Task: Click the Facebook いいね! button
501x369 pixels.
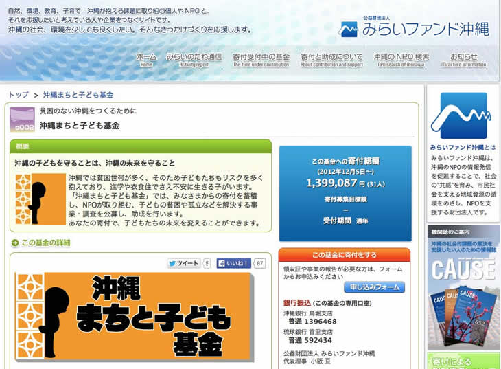Action: point(233,263)
